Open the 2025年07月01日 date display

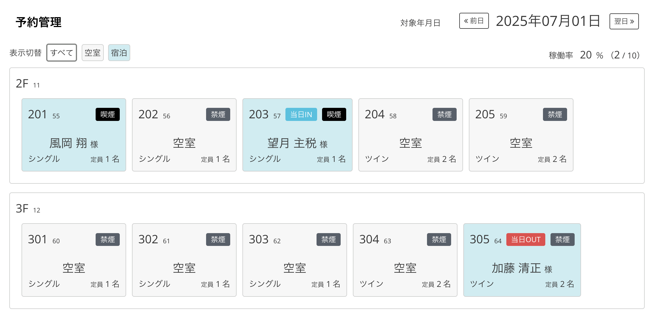[548, 21]
